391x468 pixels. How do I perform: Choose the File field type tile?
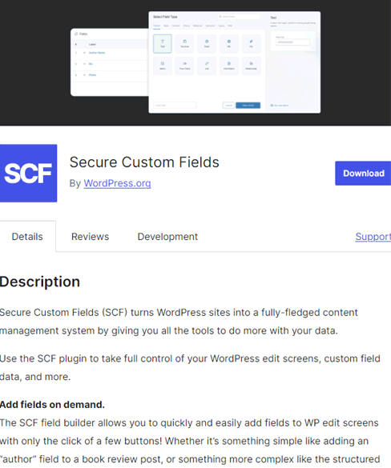click(251, 43)
